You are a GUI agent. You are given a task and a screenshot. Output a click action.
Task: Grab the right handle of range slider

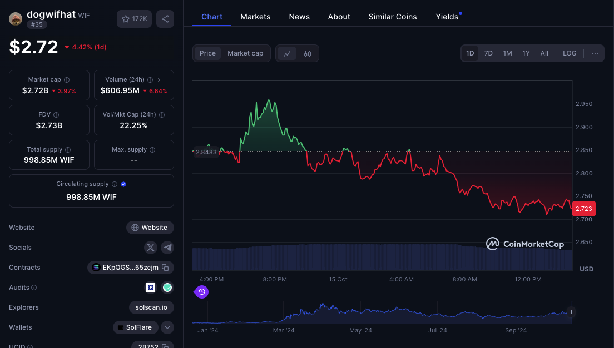pos(571,312)
